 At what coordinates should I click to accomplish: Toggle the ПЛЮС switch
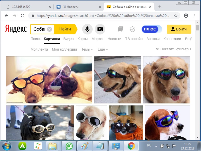(x=152, y=29)
